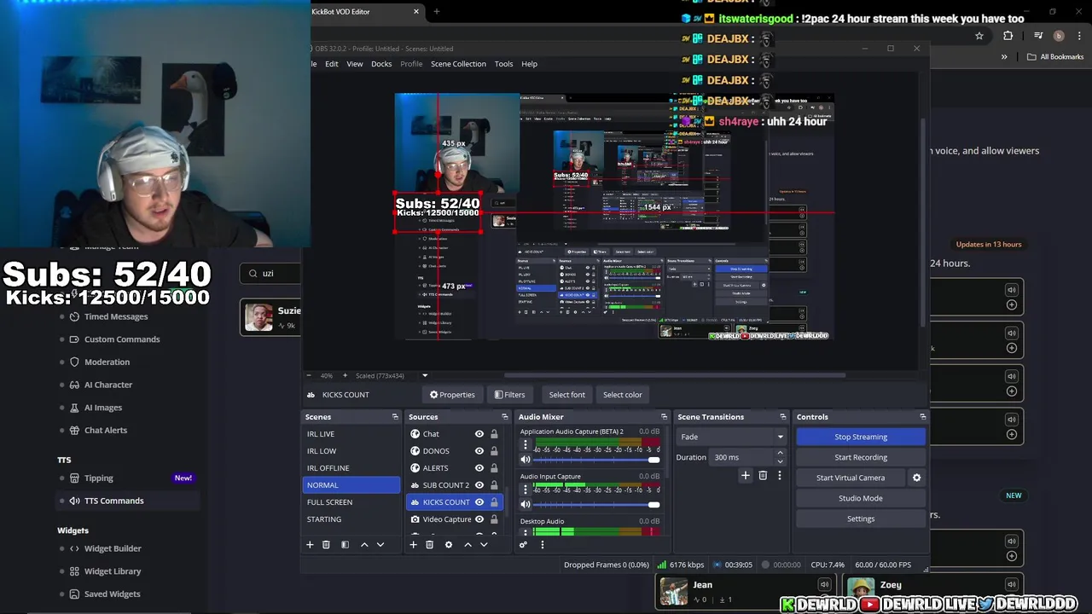The height and width of the screenshot is (614, 1092).
Task: Show hidden bookmarks chevron in Chrome
Action: [x=1004, y=57]
